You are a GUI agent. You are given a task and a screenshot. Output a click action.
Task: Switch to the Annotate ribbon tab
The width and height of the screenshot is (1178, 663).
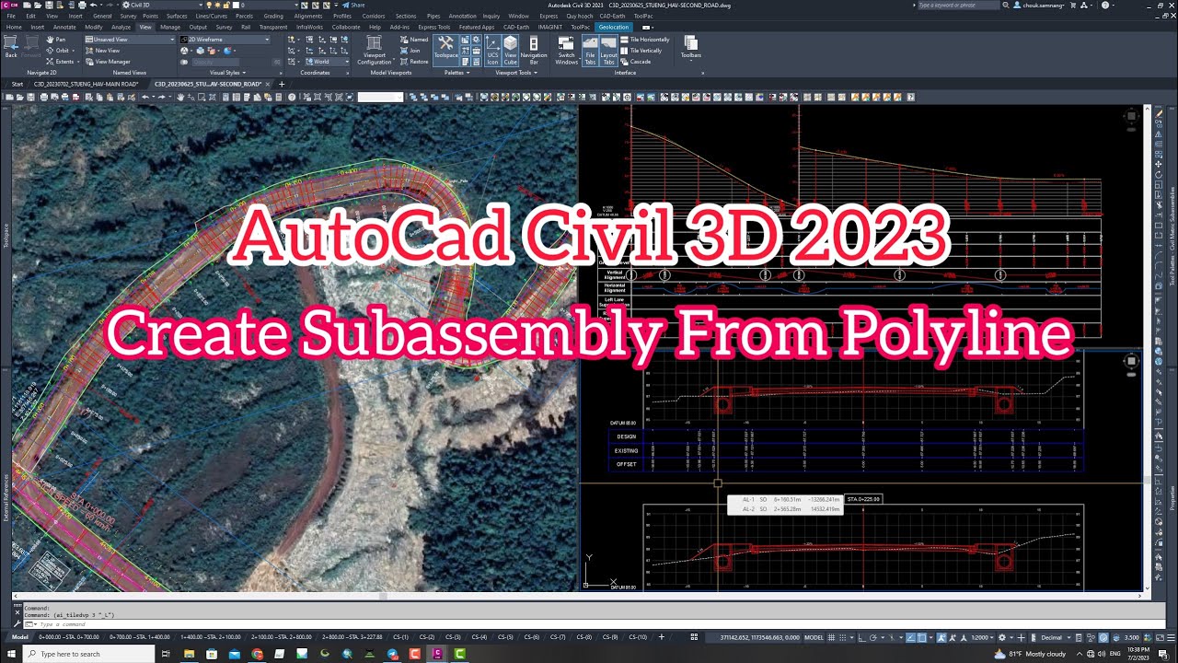[64, 27]
